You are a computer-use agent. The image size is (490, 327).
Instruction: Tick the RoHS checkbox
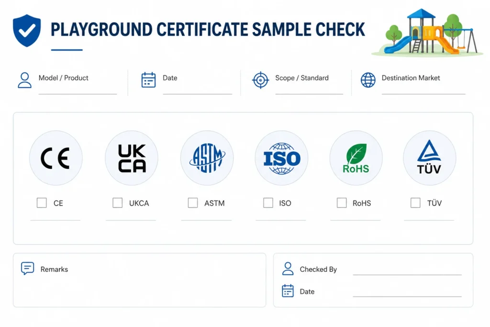coord(342,203)
